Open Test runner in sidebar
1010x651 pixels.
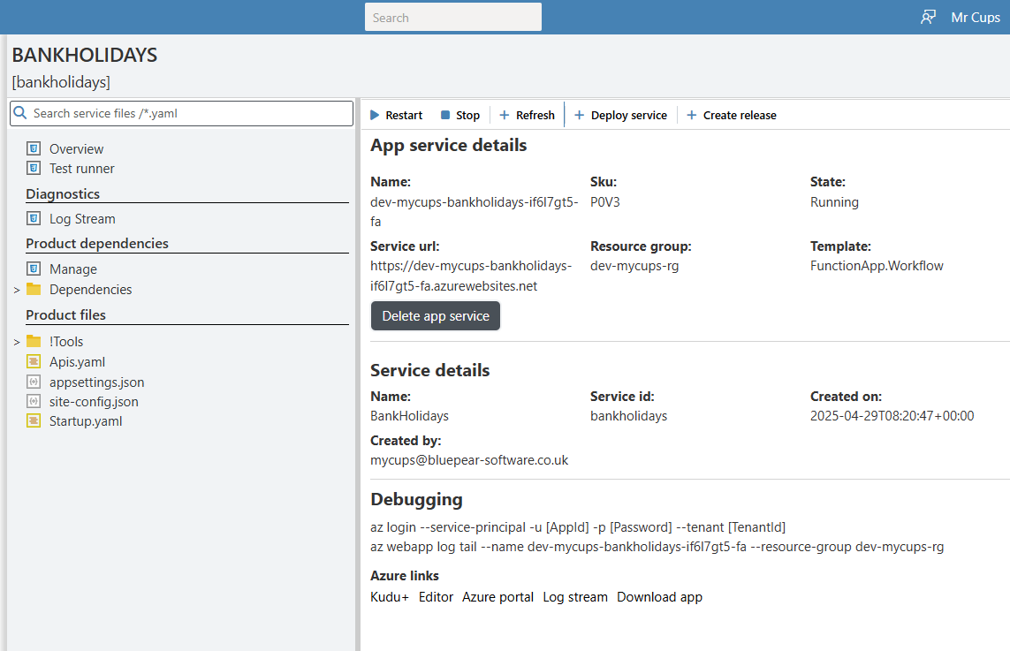(x=81, y=169)
